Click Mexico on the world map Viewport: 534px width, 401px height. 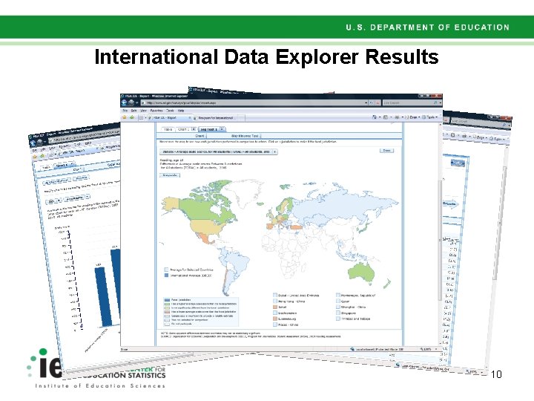coord(205,238)
